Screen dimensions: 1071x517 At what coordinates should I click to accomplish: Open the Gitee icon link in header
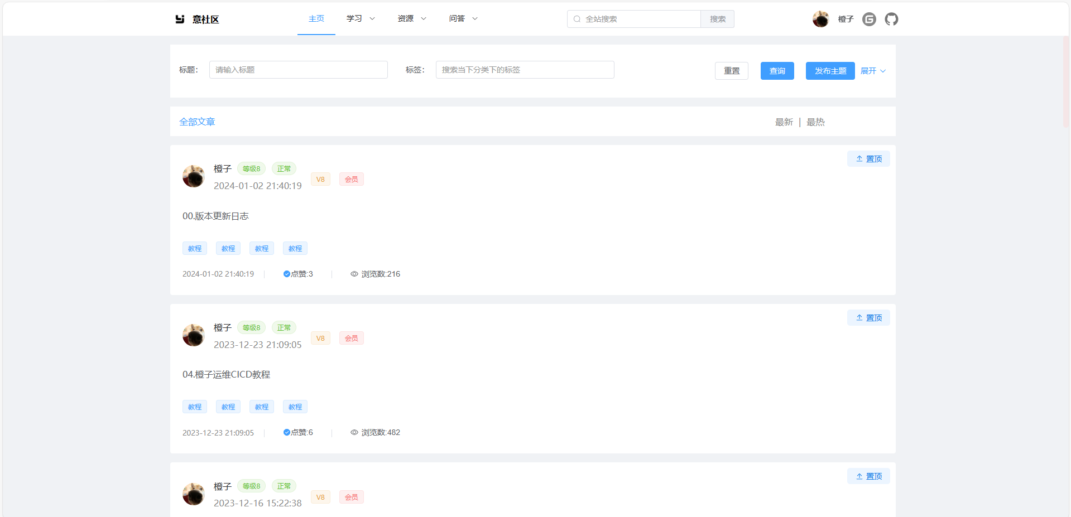pos(869,20)
